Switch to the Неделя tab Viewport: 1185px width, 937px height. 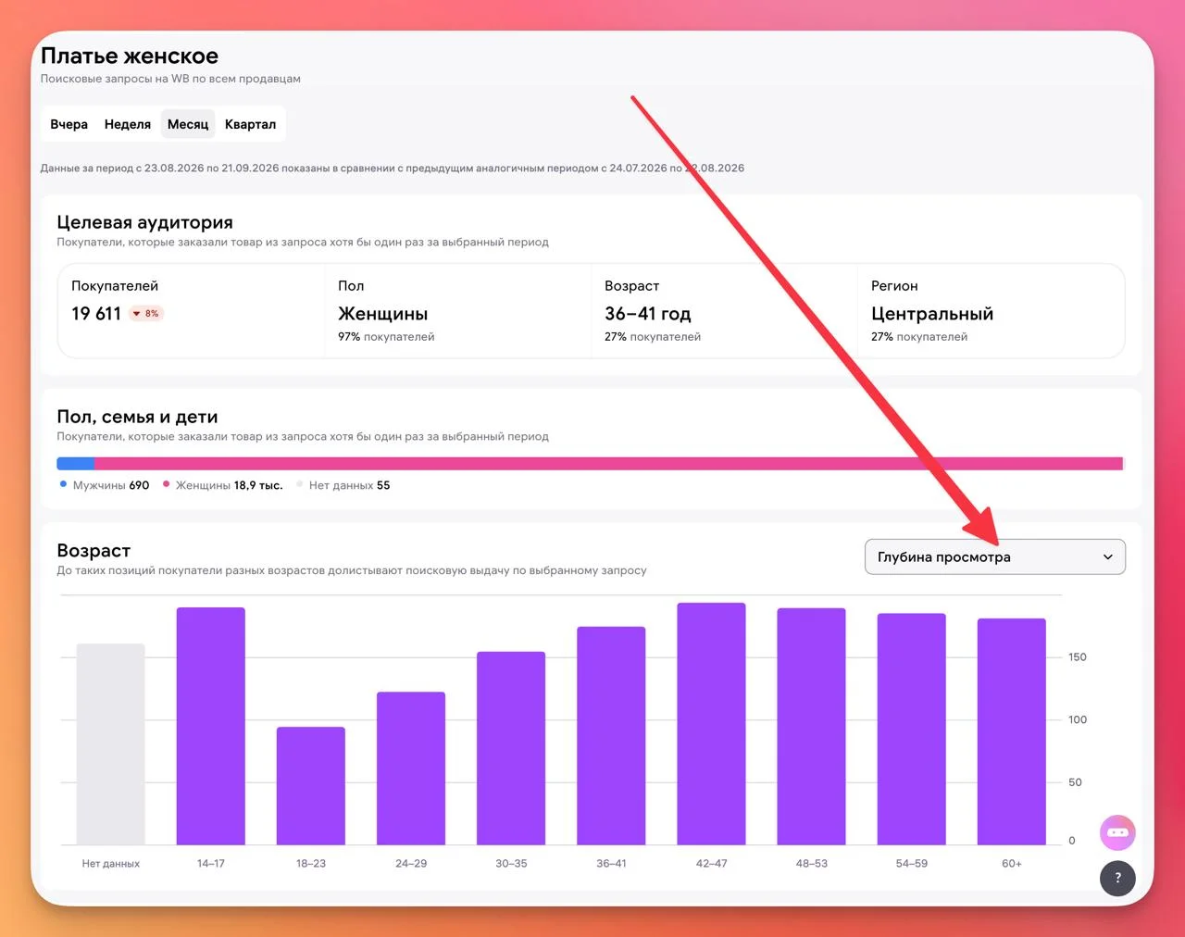coord(128,124)
